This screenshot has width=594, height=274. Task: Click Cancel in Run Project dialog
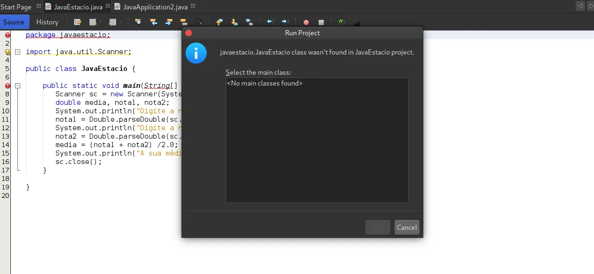pyautogui.click(x=407, y=227)
